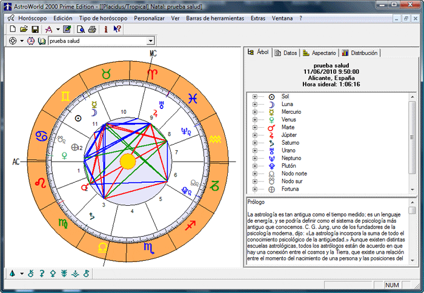Open the Edición menu

(x=63, y=18)
